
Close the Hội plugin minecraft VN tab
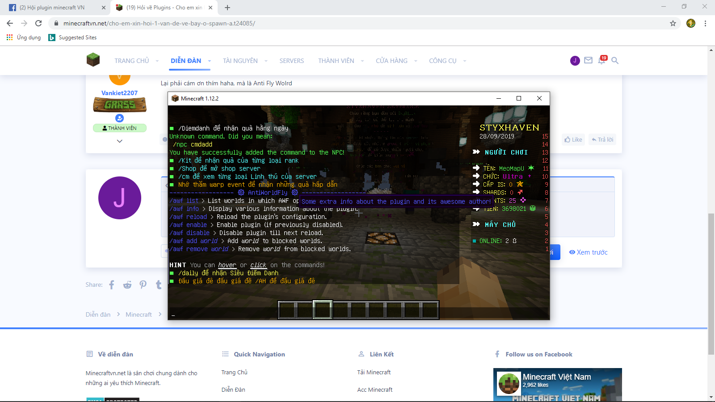(x=104, y=8)
